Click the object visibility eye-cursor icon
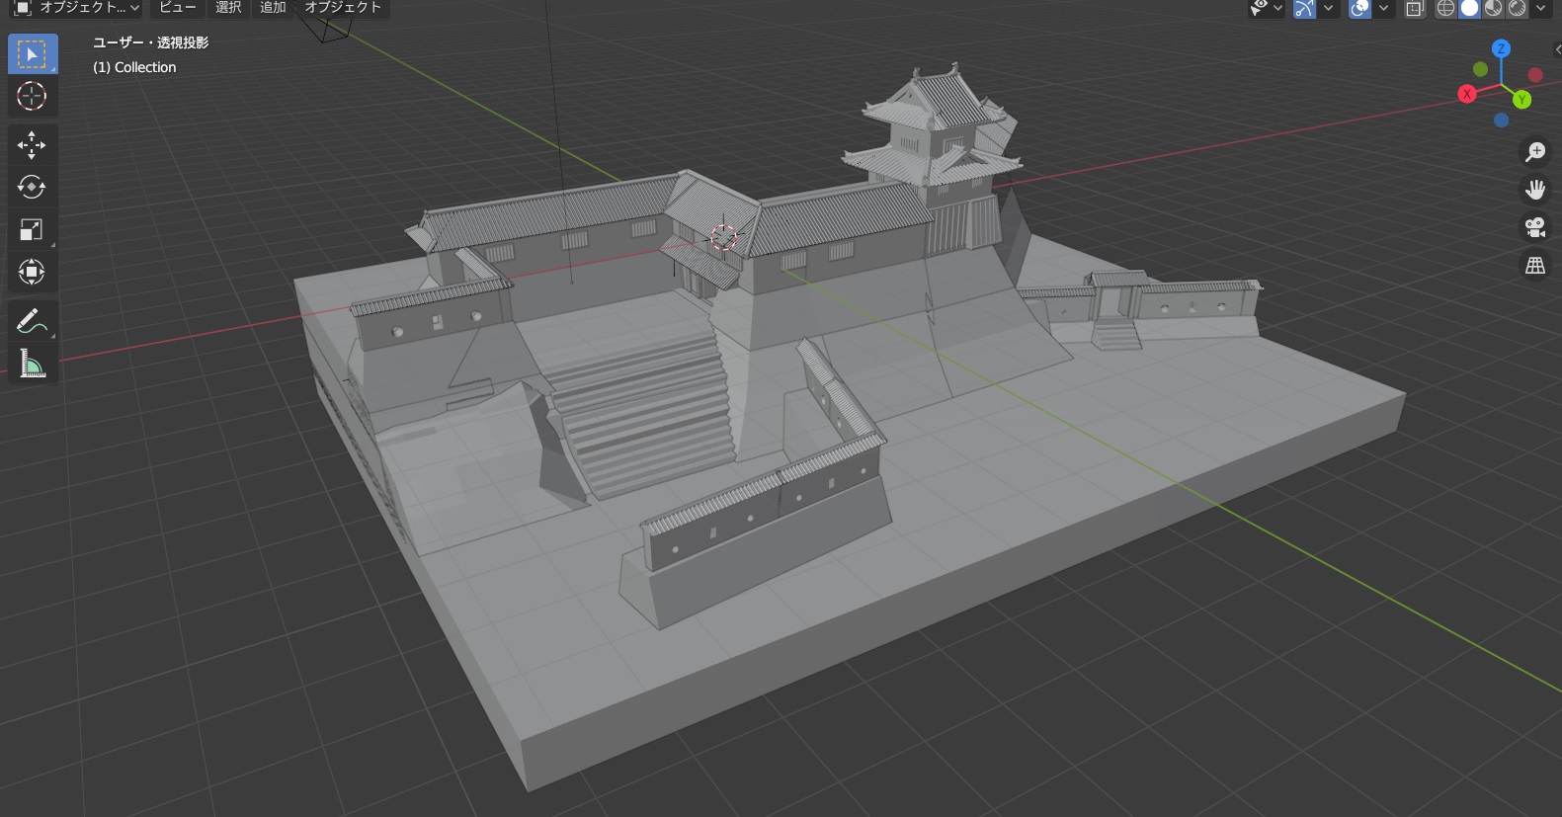This screenshot has width=1562, height=817. (x=1258, y=9)
